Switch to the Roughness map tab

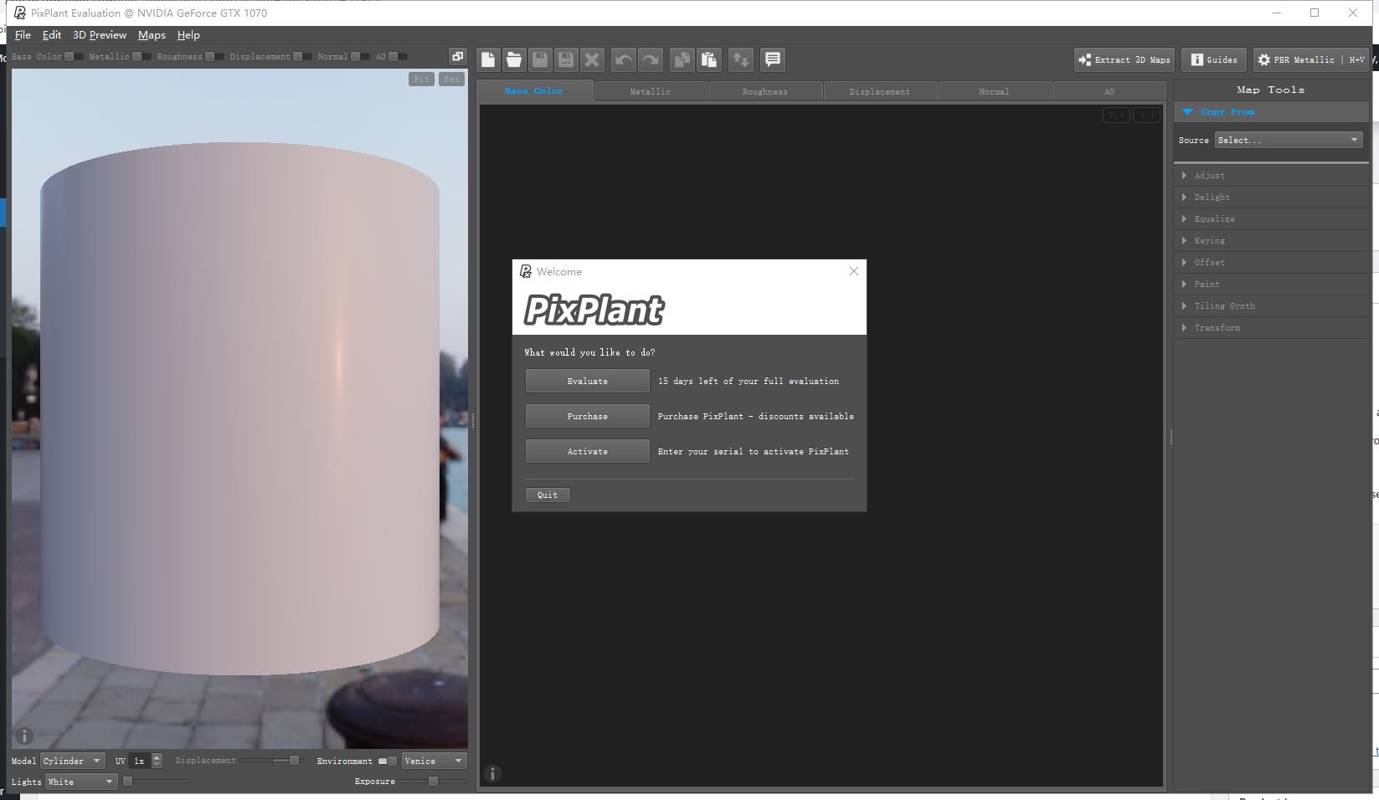(765, 91)
